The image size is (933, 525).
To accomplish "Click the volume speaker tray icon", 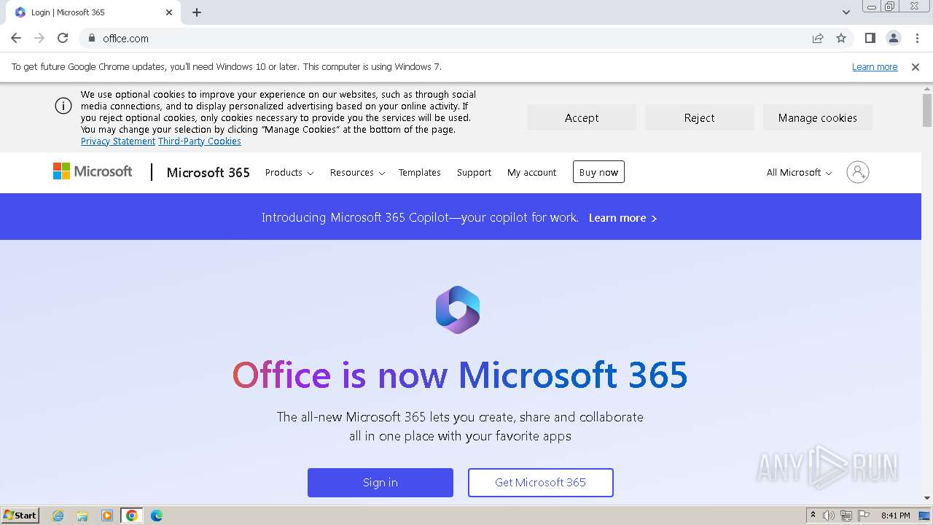I will pyautogui.click(x=829, y=516).
